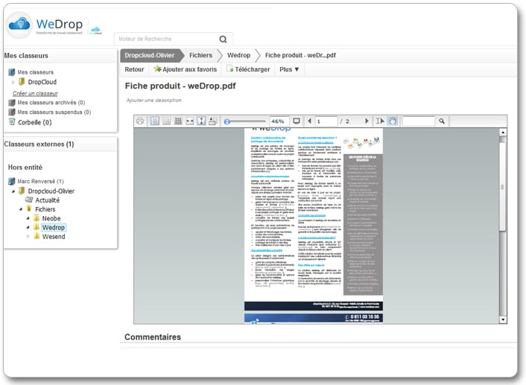The image size is (526, 385).
Task: Click the Corbeille recycle bin icon
Action: point(12,122)
